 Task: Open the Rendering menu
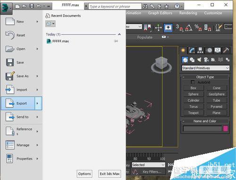coord(188,13)
